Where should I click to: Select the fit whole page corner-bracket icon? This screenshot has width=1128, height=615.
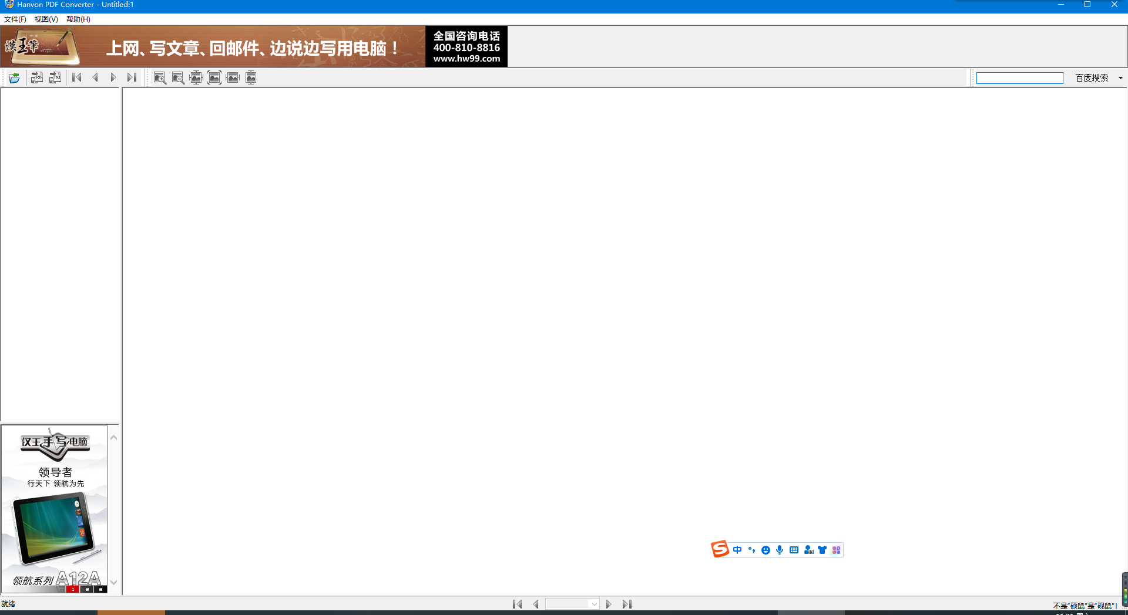[x=214, y=77]
